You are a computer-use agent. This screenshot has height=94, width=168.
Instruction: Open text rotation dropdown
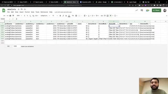(x=97, y=16)
